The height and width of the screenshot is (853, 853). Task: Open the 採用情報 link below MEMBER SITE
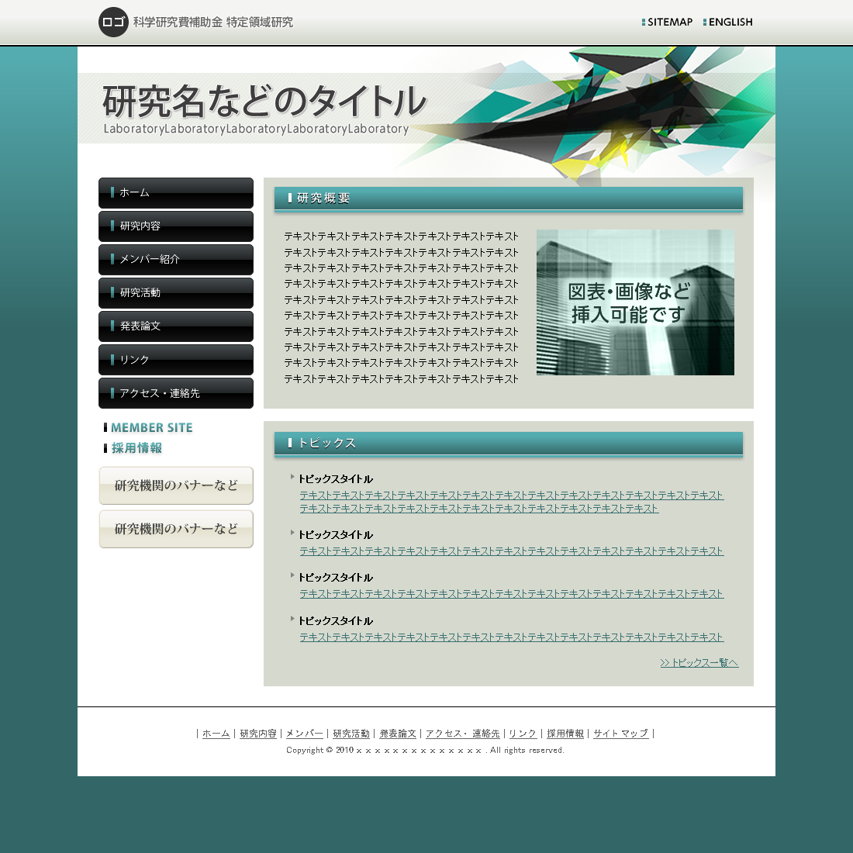click(x=133, y=448)
